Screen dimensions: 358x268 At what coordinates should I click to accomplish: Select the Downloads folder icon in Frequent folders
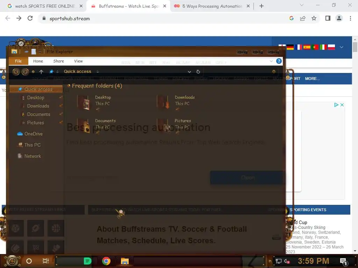point(164,103)
